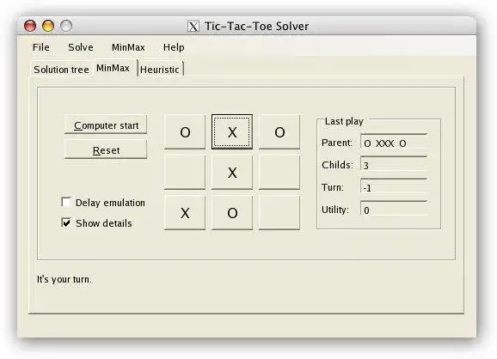Screen dimensions: 497x359
Task: Click the red close window button
Action: [30, 26]
